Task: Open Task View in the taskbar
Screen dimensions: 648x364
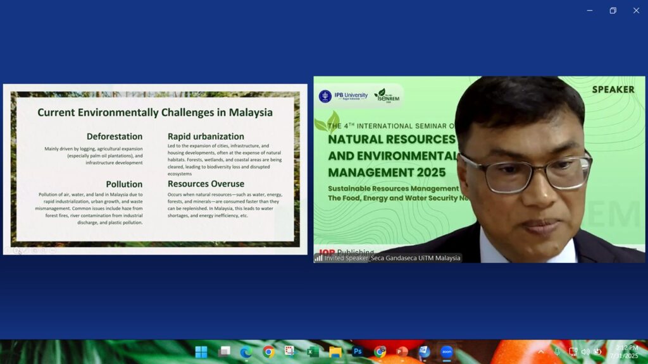Action: (x=224, y=352)
